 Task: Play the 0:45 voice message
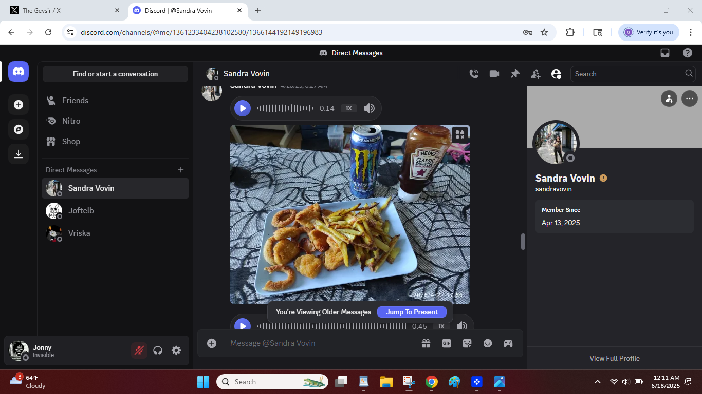tap(243, 326)
